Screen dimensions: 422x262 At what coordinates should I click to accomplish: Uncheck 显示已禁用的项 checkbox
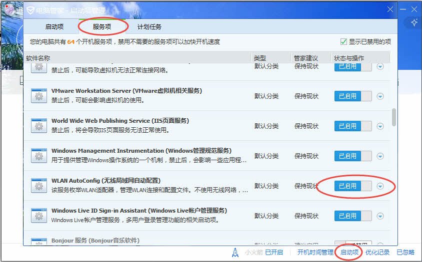click(343, 41)
